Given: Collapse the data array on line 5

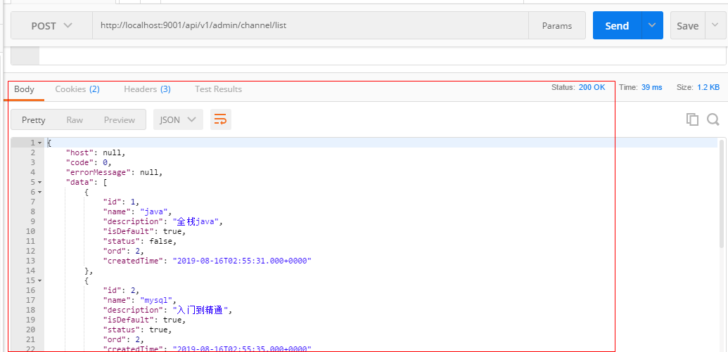Looking at the screenshot, I should coord(40,182).
